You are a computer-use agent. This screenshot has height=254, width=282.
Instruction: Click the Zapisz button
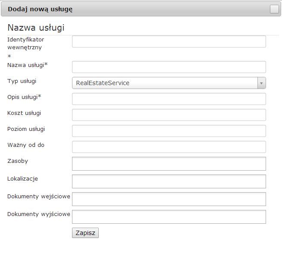85,233
